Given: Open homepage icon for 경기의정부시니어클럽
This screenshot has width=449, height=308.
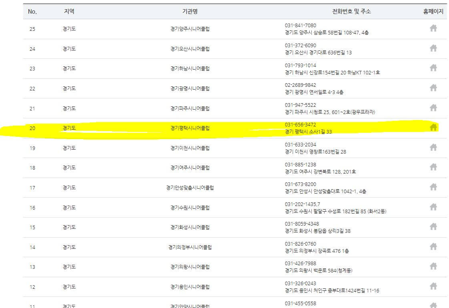Looking at the screenshot, I should [433, 247].
